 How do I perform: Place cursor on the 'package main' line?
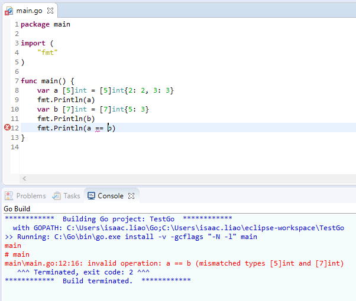click(46, 24)
